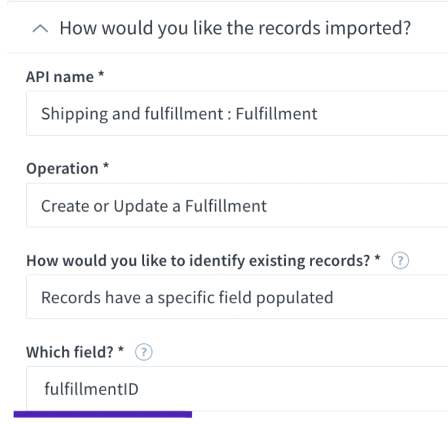Click the fulfillmentID text value

click(x=91, y=389)
